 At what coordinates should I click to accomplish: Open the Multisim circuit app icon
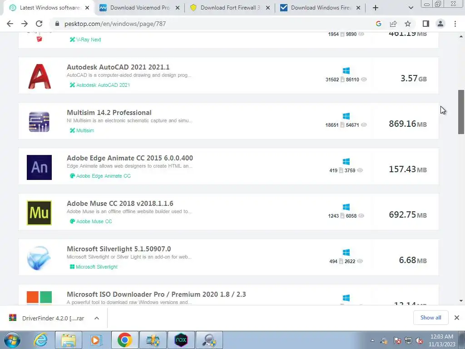click(39, 122)
